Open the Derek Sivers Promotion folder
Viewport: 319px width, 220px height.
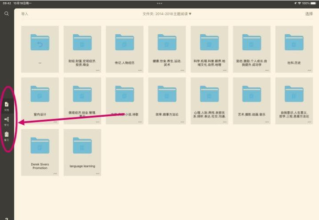(x=40, y=152)
